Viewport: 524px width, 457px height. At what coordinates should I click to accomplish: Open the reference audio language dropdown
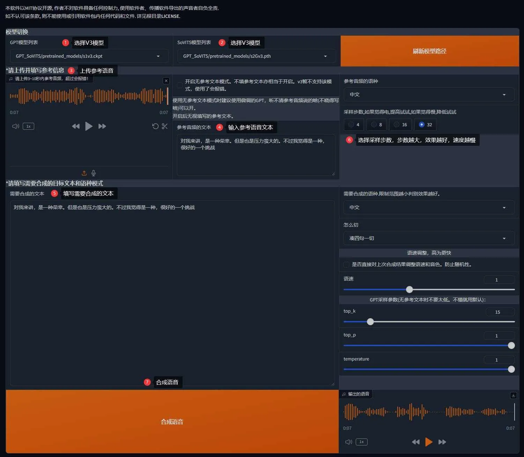(x=429, y=94)
